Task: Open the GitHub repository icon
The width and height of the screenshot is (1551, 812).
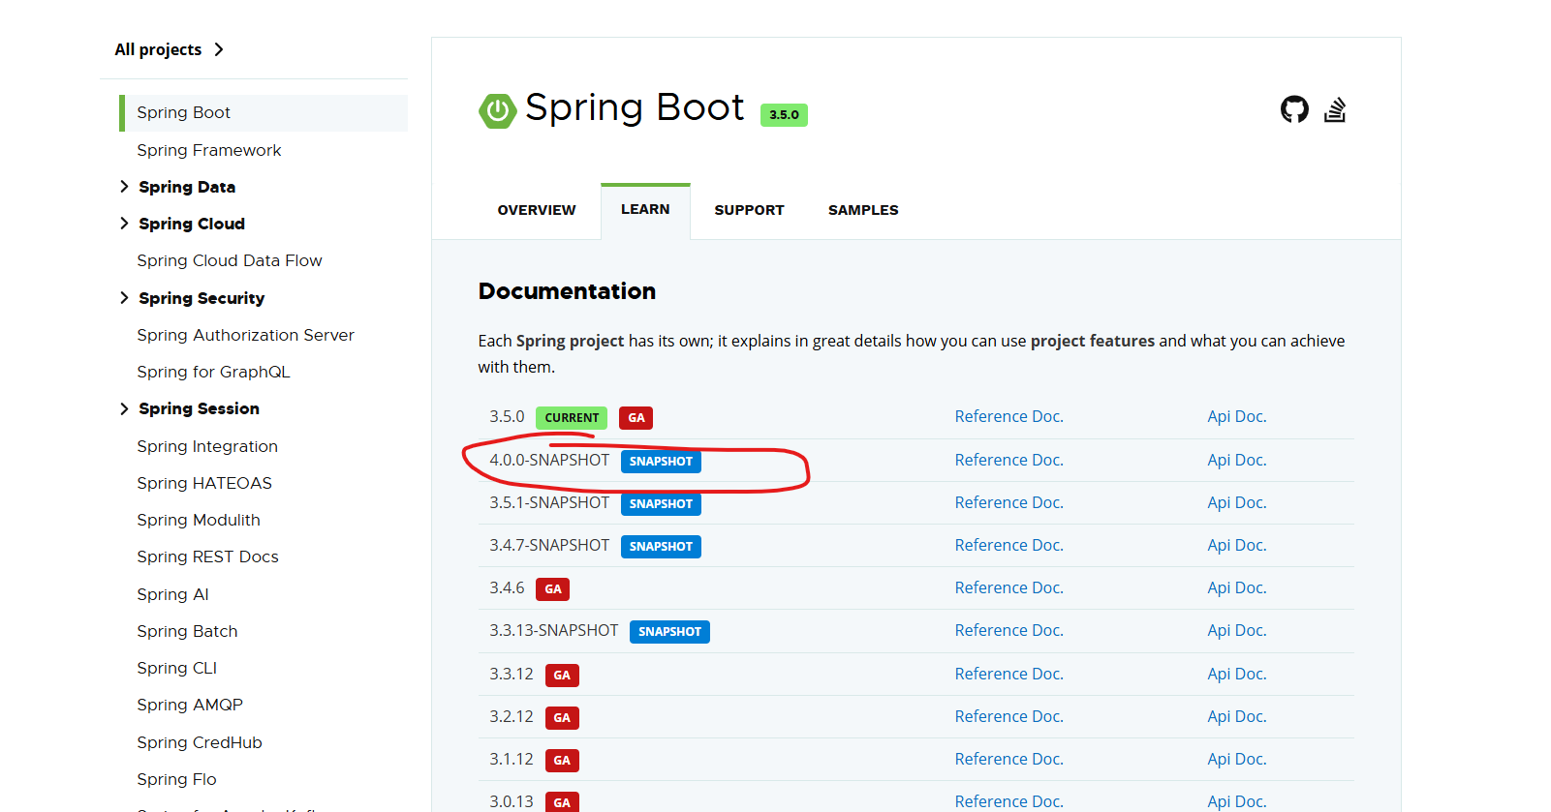Action: click(1294, 110)
